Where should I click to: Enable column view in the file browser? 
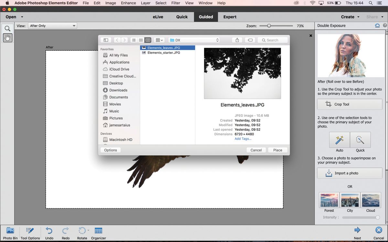point(148,40)
